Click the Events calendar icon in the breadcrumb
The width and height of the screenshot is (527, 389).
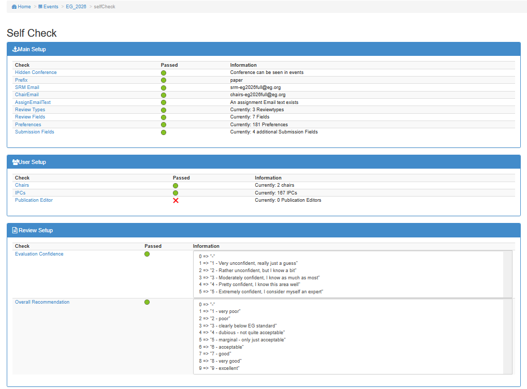(40, 7)
